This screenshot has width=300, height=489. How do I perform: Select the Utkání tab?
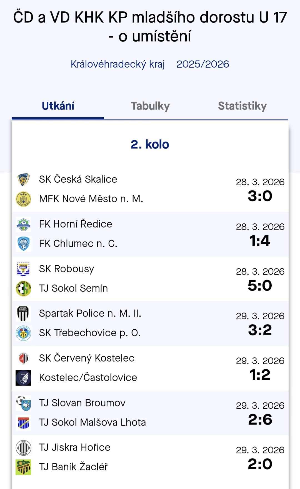click(58, 106)
